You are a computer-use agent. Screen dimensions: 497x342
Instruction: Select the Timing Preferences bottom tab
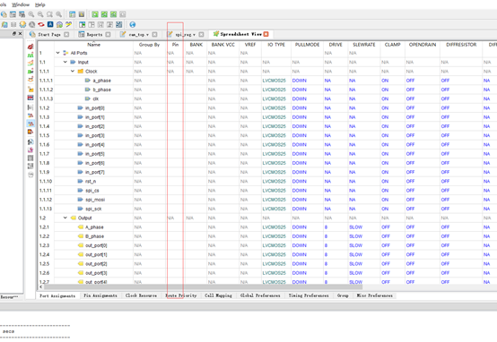click(x=309, y=295)
